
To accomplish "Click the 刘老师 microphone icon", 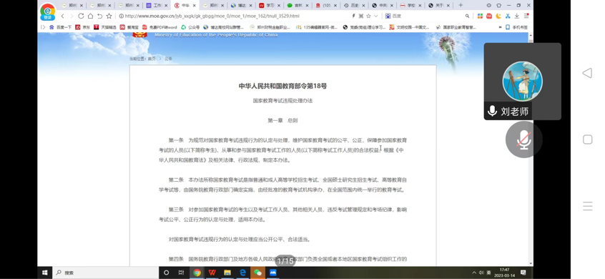I will (x=492, y=111).
